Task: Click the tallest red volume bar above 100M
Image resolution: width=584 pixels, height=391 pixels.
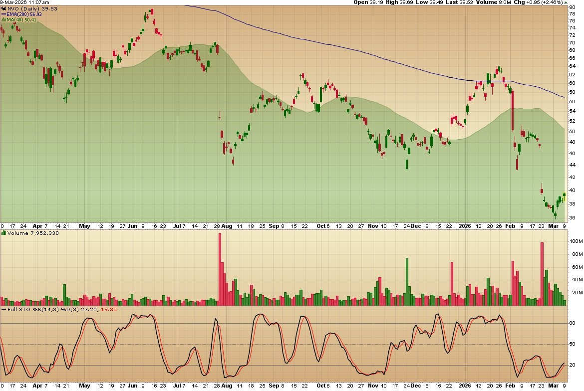Action: (220, 269)
